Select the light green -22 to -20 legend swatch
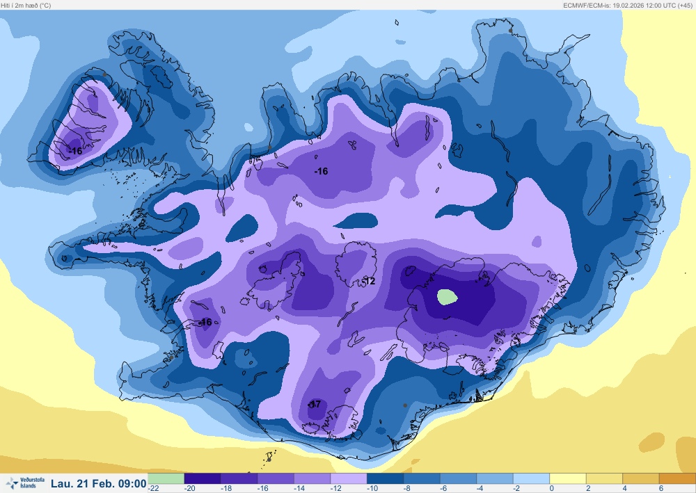696x493 pixels. click(166, 478)
